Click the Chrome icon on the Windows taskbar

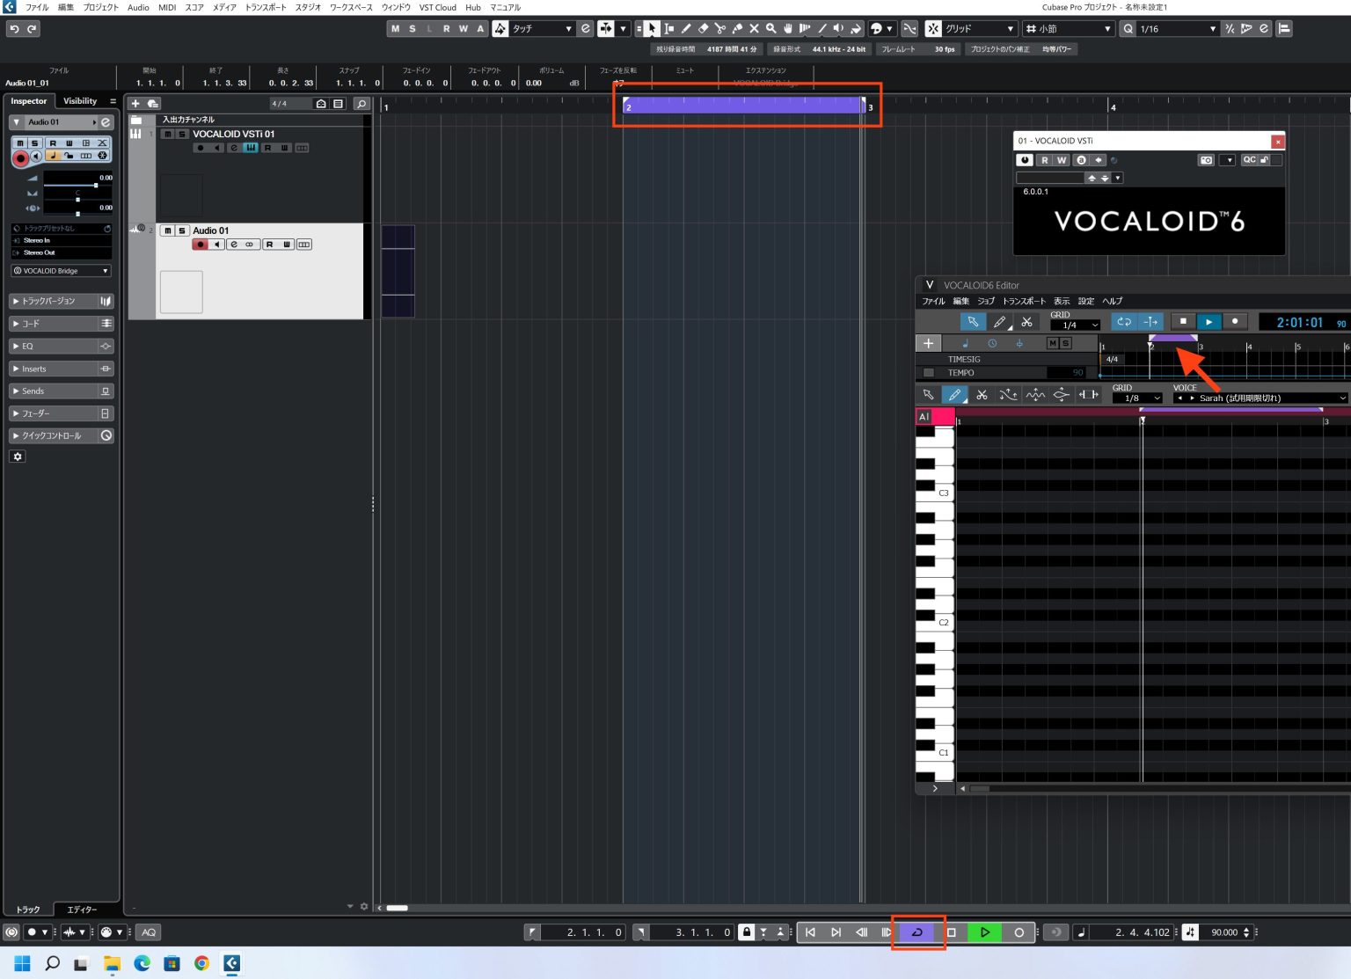pyautogui.click(x=201, y=963)
